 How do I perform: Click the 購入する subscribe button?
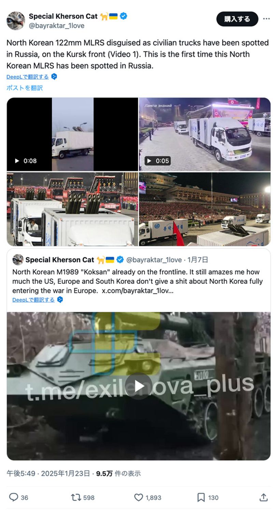point(237,19)
